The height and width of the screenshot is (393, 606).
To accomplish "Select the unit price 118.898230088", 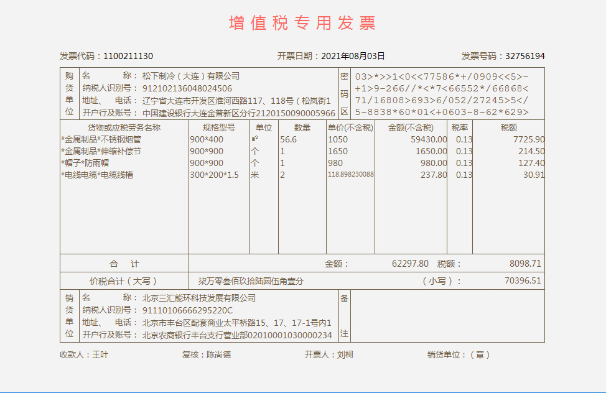I will 351,174.
